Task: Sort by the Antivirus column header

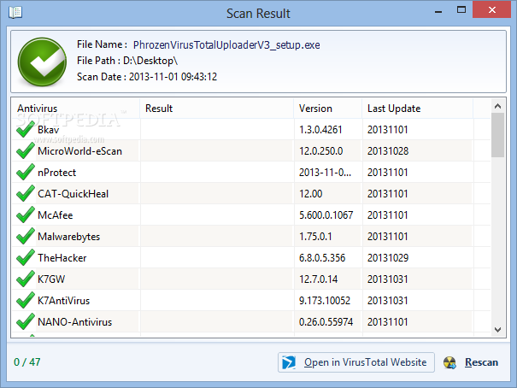Action: pos(75,109)
